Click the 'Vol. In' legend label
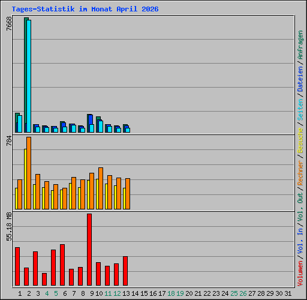Viewport: 307px width, 300px height. [300, 242]
